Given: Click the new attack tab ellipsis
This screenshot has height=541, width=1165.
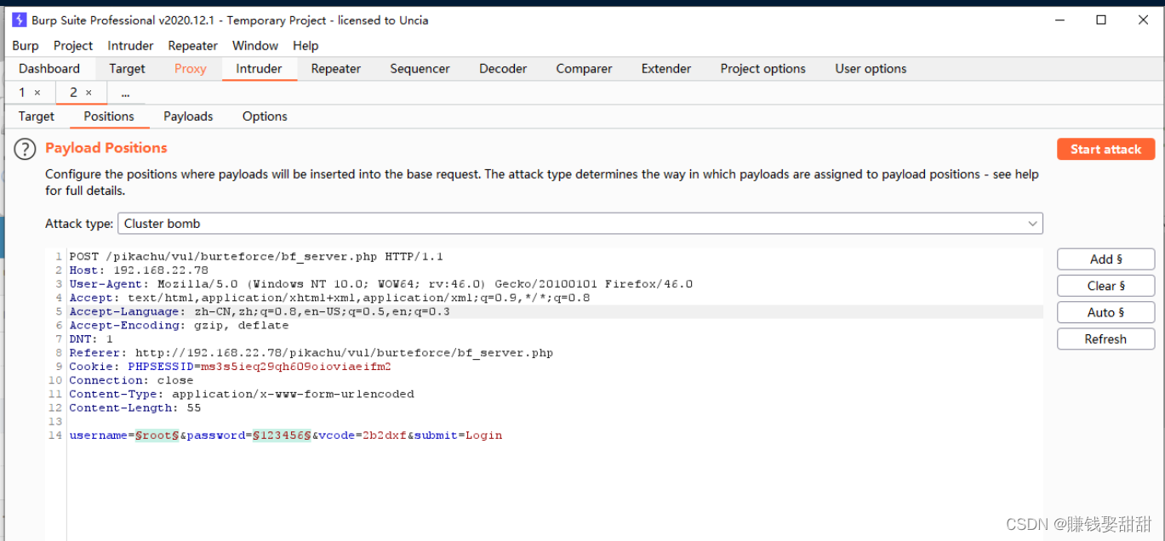Looking at the screenshot, I should pyautogui.click(x=125, y=93).
